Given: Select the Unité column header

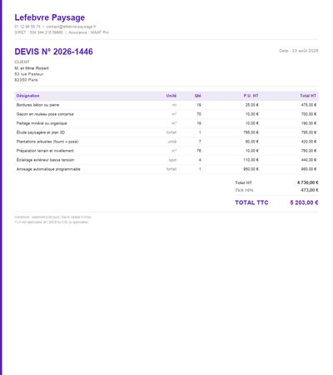Looking at the screenshot, I should [x=171, y=96].
